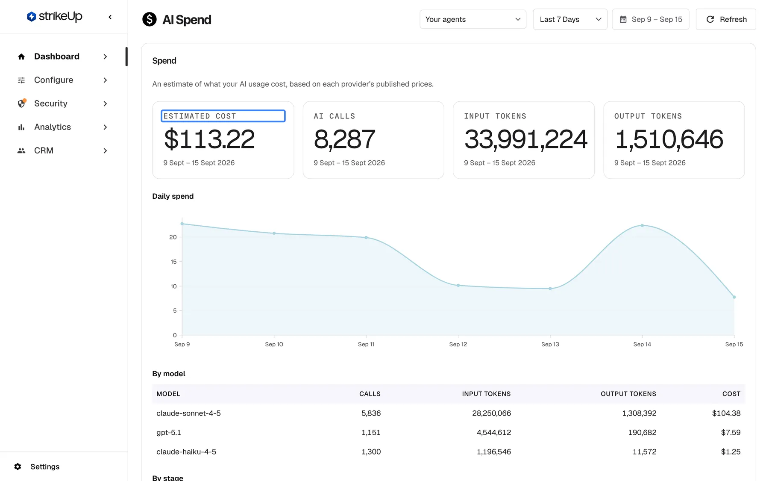Image resolution: width=769 pixels, height=481 pixels.
Task: Click the gpt-5.1 model row
Action: point(449,432)
